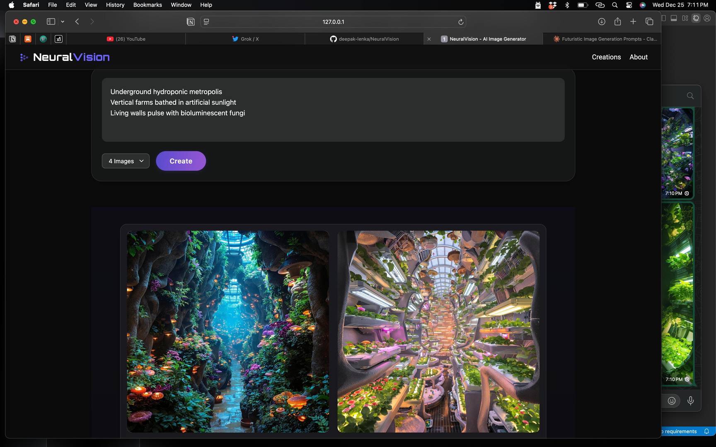Open the Help menu
Screen dimensions: 716x447
tap(206, 5)
